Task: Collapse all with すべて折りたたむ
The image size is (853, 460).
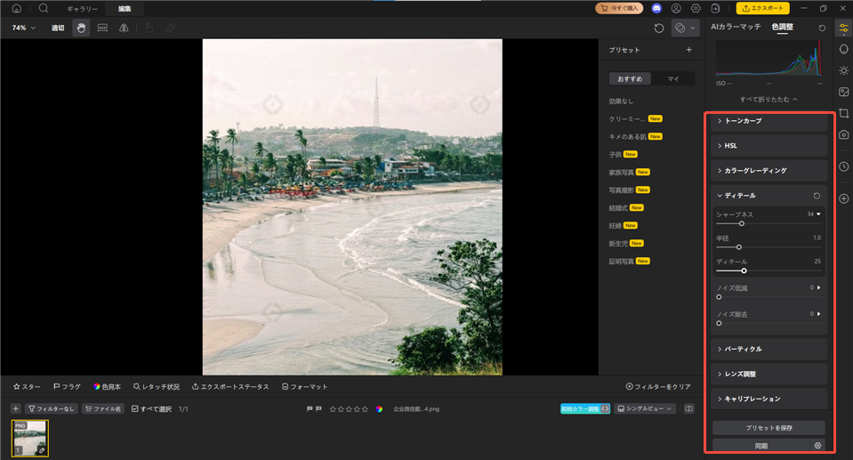Action: (x=769, y=99)
